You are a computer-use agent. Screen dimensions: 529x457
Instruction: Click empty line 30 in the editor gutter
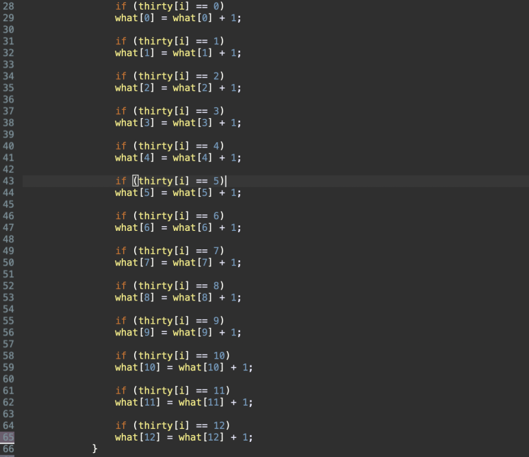coord(8,29)
